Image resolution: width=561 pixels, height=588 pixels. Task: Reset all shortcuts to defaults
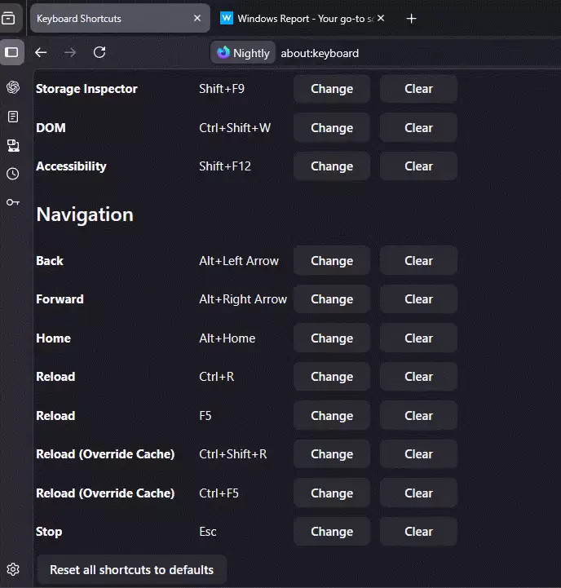tap(131, 569)
